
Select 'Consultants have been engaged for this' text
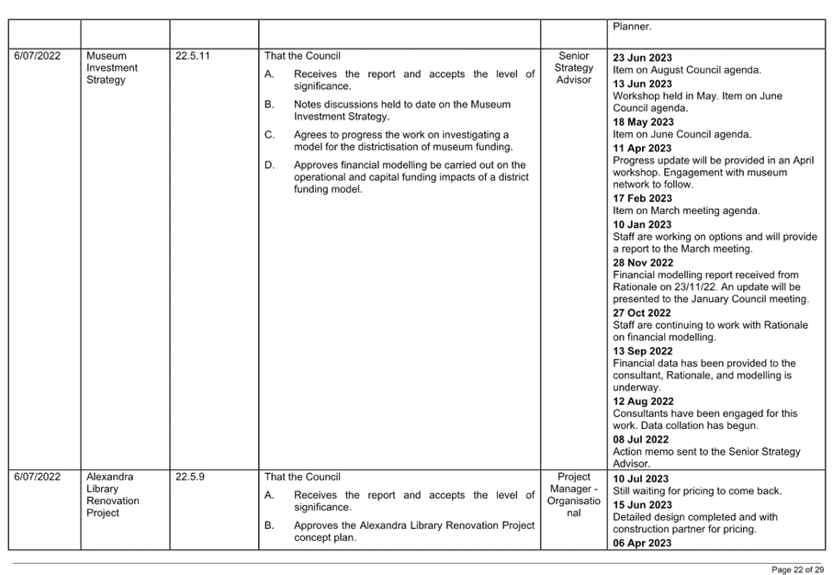(705, 413)
